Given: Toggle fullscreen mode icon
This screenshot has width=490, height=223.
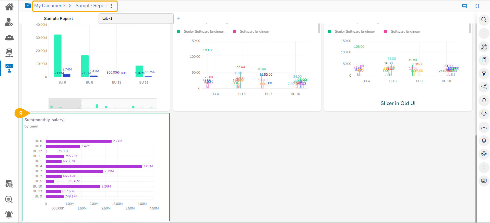Looking at the screenshot, I should [x=477, y=6].
